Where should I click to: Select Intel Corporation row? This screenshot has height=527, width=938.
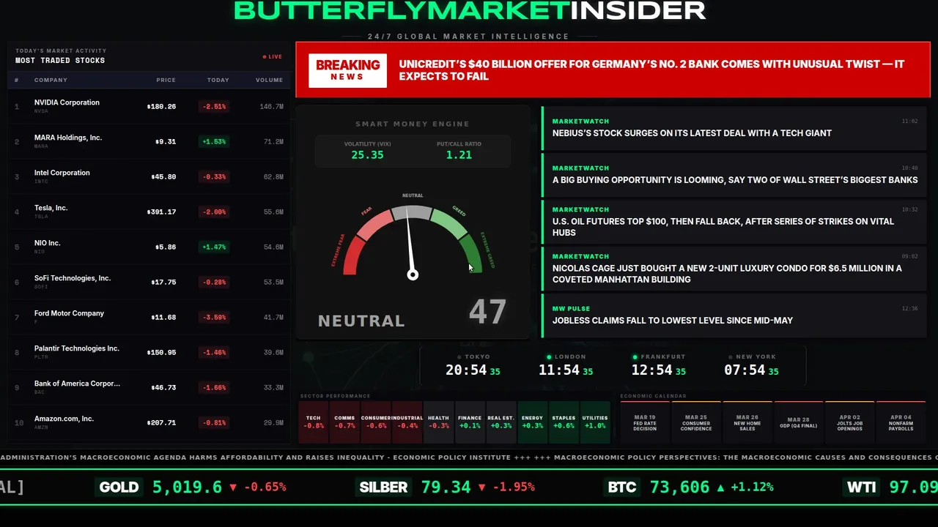(149, 176)
